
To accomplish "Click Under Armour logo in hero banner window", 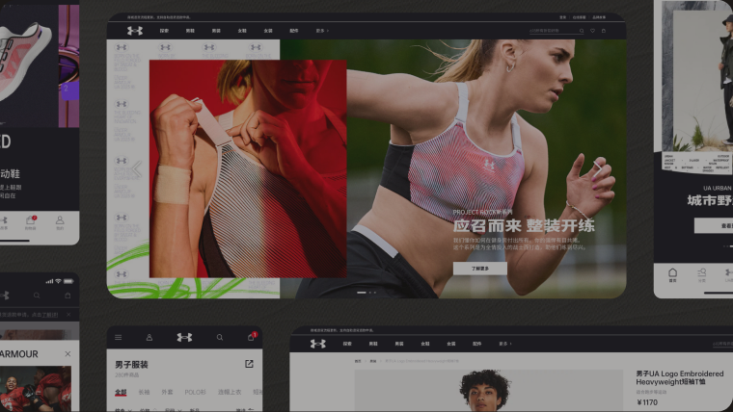I will (x=135, y=31).
